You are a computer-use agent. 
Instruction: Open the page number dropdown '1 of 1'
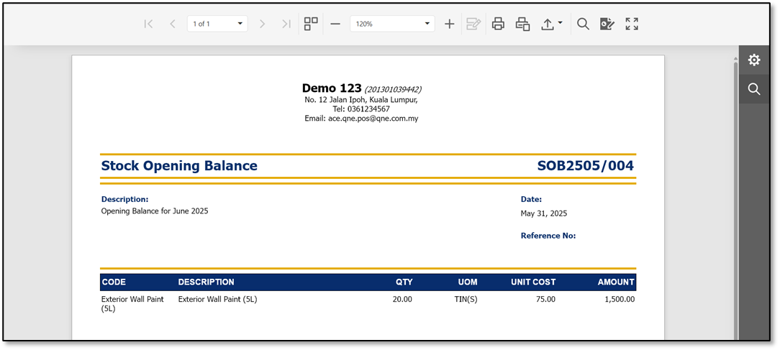[x=217, y=24]
